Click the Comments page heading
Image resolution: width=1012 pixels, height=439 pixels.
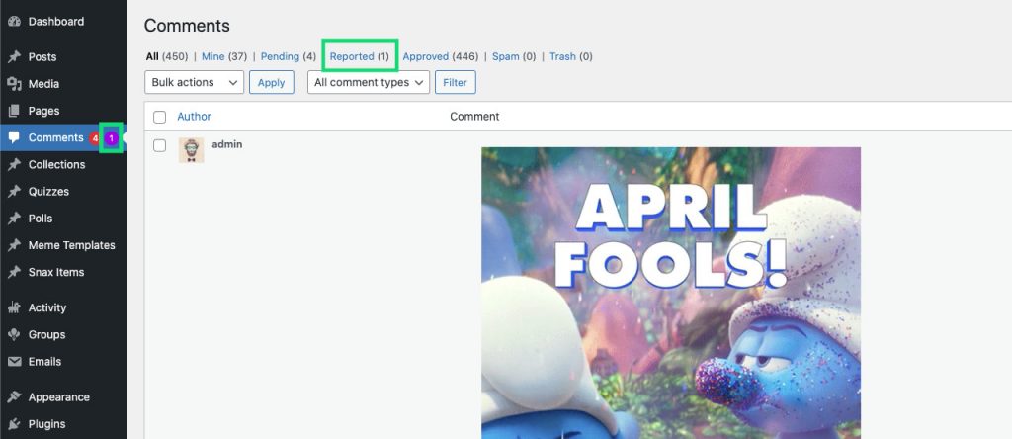click(x=187, y=26)
